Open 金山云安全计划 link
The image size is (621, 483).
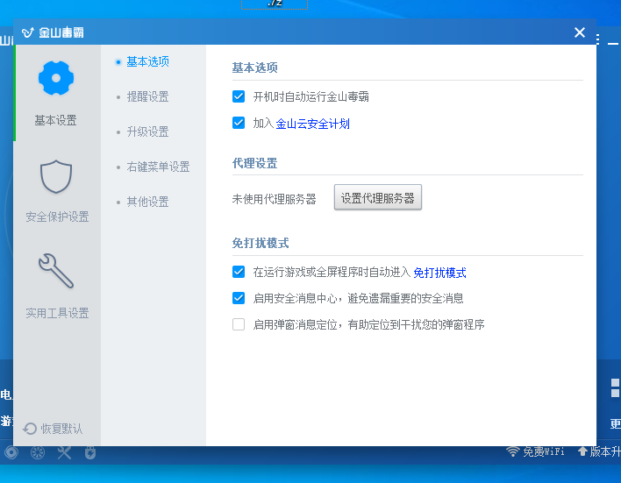[312, 124]
